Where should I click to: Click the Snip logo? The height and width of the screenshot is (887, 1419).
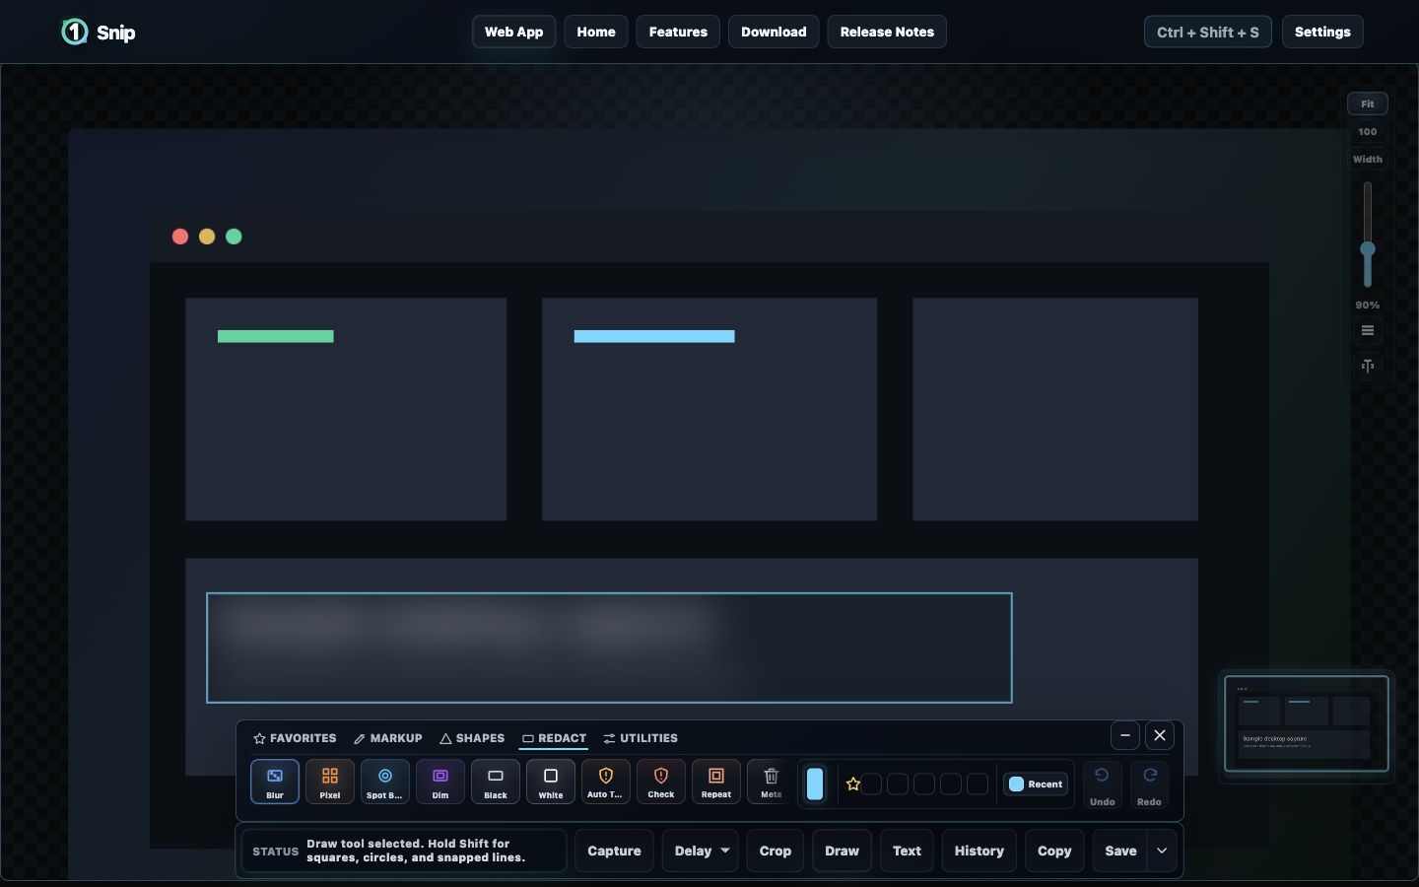(x=99, y=32)
